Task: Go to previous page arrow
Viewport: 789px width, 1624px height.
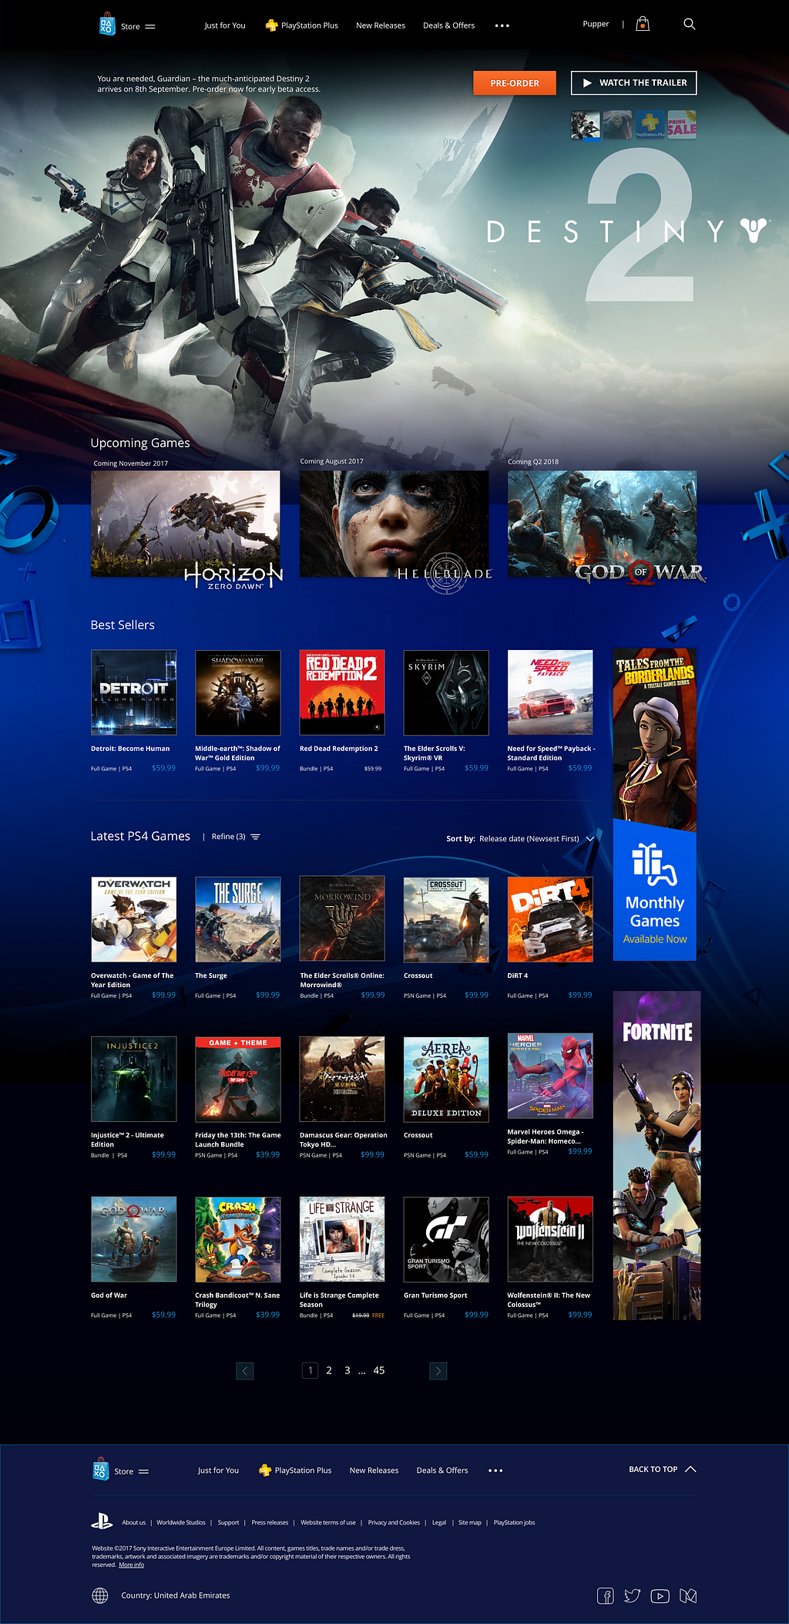Action: (244, 1370)
